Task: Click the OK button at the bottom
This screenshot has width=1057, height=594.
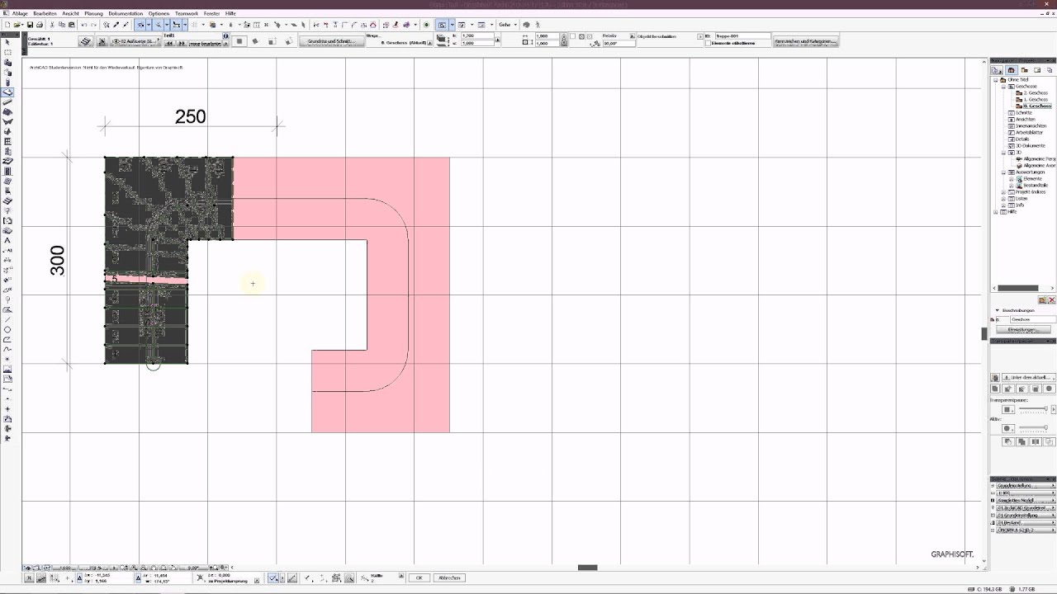Action: pyautogui.click(x=419, y=577)
